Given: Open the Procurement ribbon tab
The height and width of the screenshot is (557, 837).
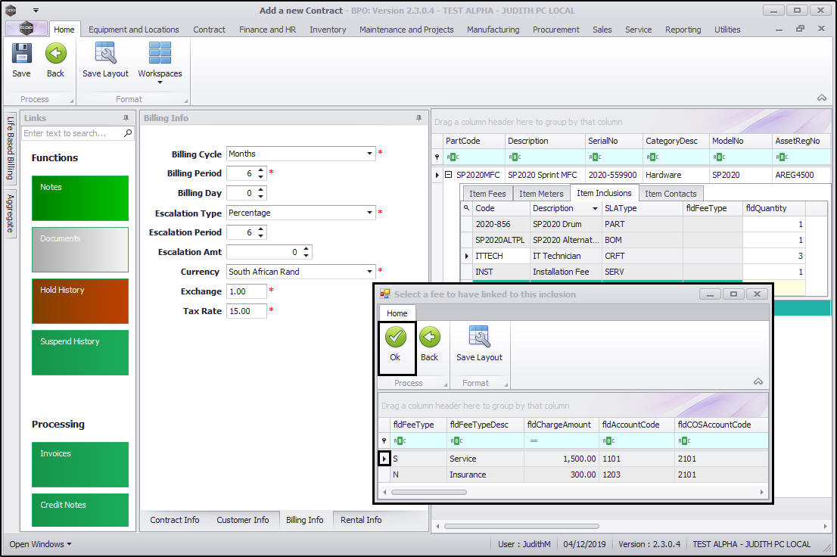Looking at the screenshot, I should (555, 30).
